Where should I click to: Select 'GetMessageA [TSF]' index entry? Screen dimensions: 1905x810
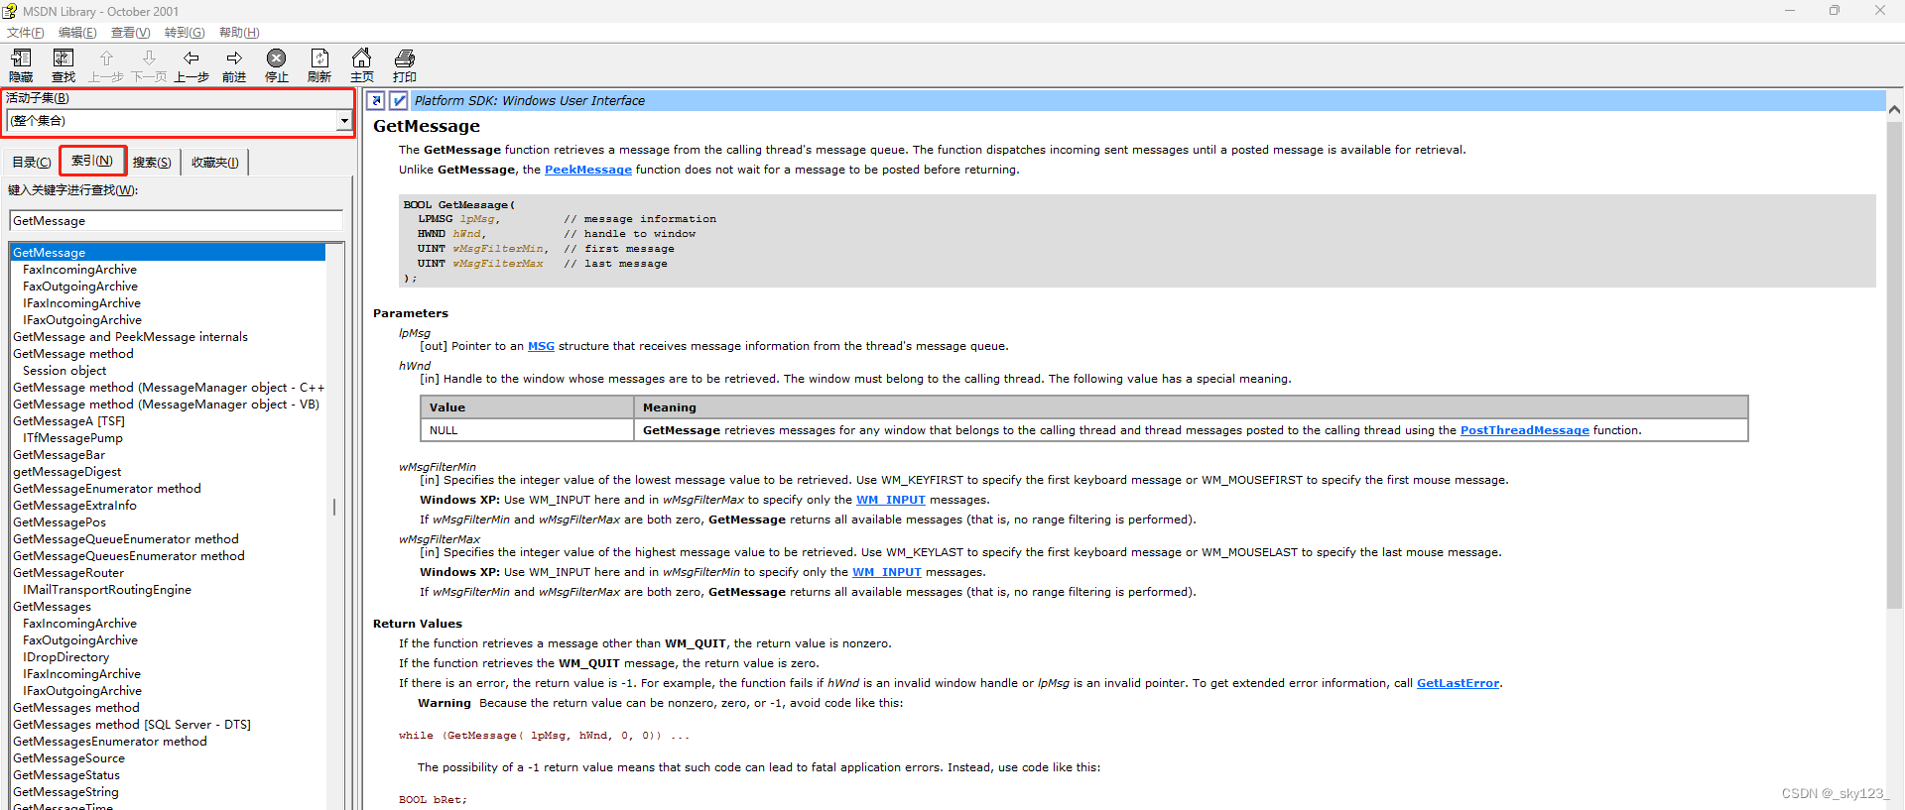pos(68,421)
